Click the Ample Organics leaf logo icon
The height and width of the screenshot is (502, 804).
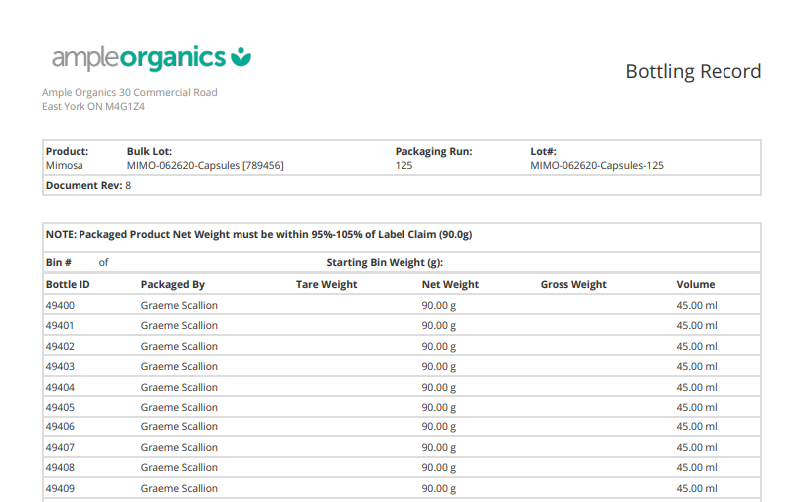click(241, 57)
